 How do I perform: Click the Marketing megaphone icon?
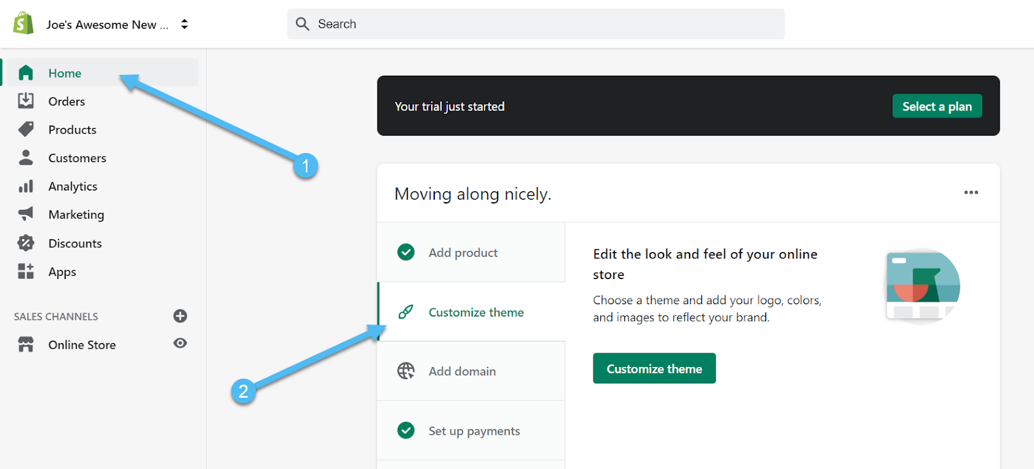[26, 214]
